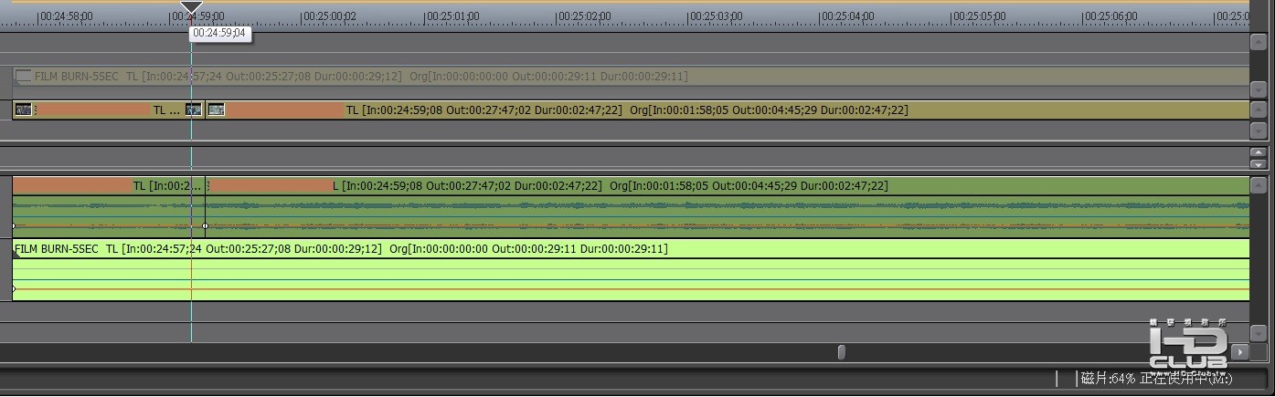Screen dimensions: 1275x397
Task: Click the disk usage status text 磁片:64%
Action: (1108, 378)
